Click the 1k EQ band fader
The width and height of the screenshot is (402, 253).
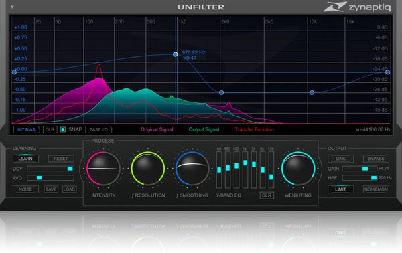pos(245,170)
